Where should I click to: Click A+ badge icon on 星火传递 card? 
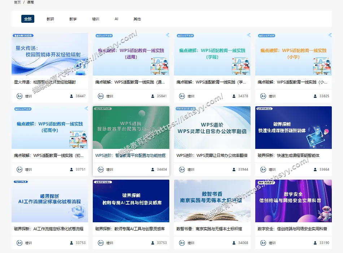click(x=19, y=96)
